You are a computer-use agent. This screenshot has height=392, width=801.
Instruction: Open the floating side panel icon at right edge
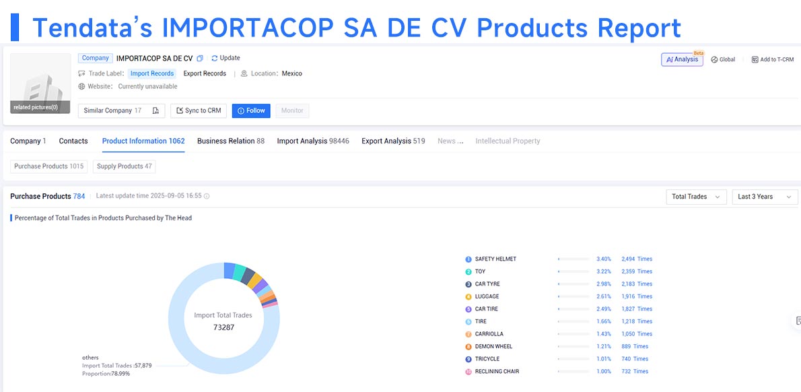click(x=796, y=321)
